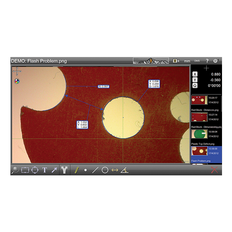Click the Red Block - Distances.png caption

pyautogui.click(x=205, y=110)
